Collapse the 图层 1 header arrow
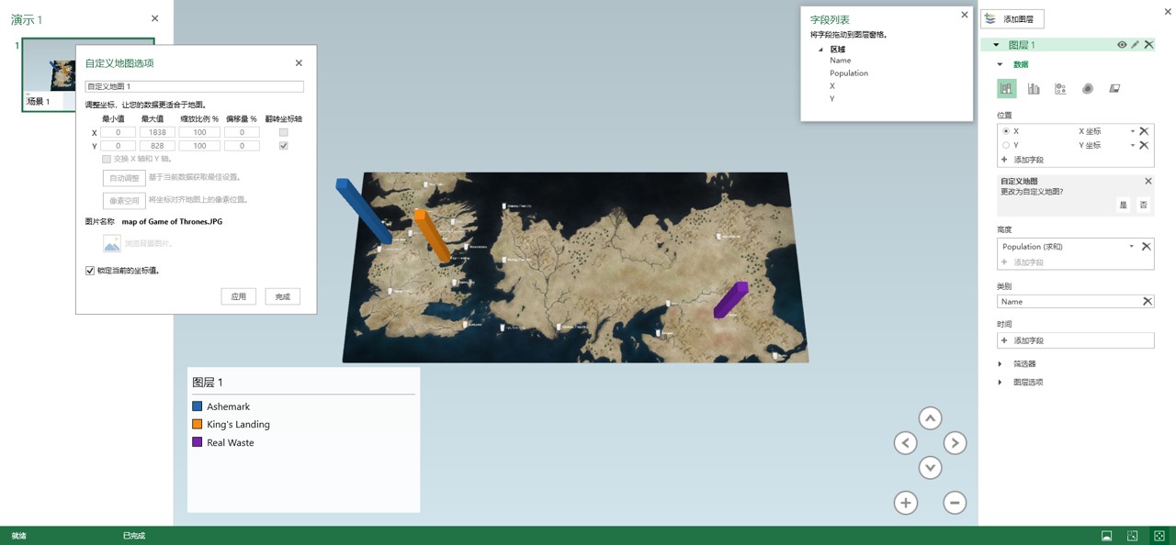This screenshot has height=545, width=1176. pos(996,45)
